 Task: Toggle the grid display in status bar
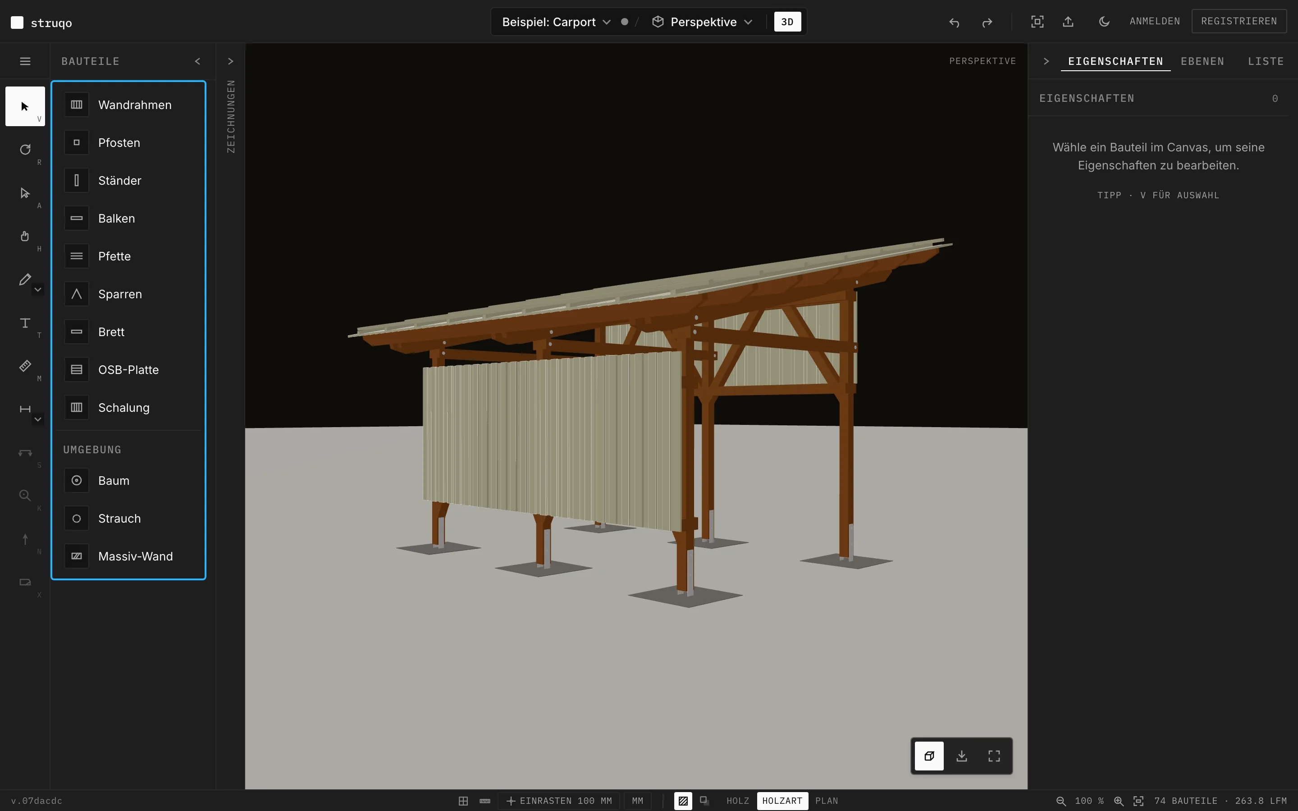coord(463,801)
